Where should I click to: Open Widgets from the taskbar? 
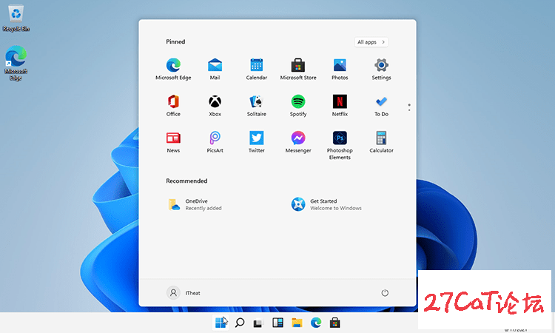click(277, 323)
